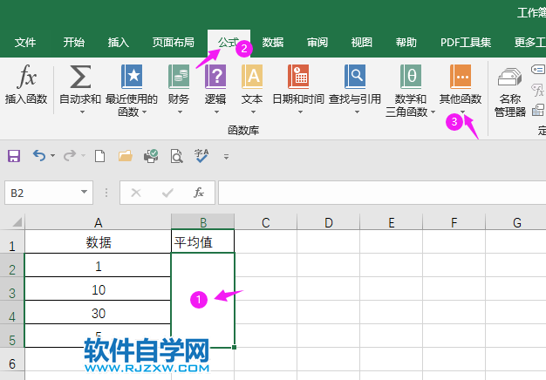
Task: Click the AutoSum sigma icon
Action: (x=80, y=76)
